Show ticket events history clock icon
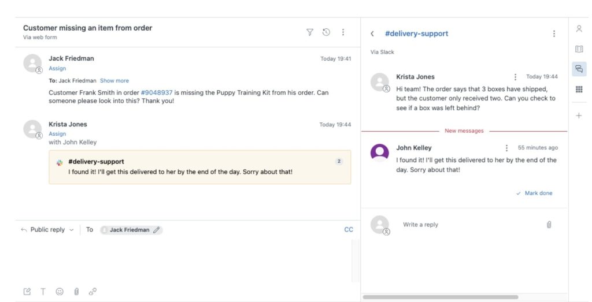Viewport: 592px width, 302px height. tap(326, 32)
